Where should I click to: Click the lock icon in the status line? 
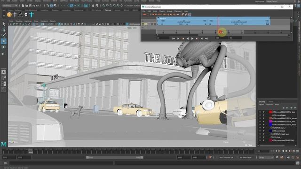(x=93, y=6)
